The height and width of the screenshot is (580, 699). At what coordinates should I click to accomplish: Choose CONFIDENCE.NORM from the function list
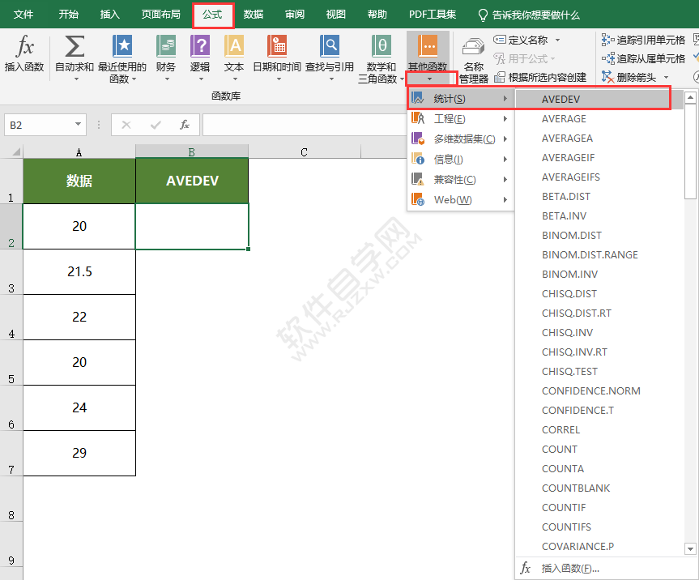click(599, 391)
